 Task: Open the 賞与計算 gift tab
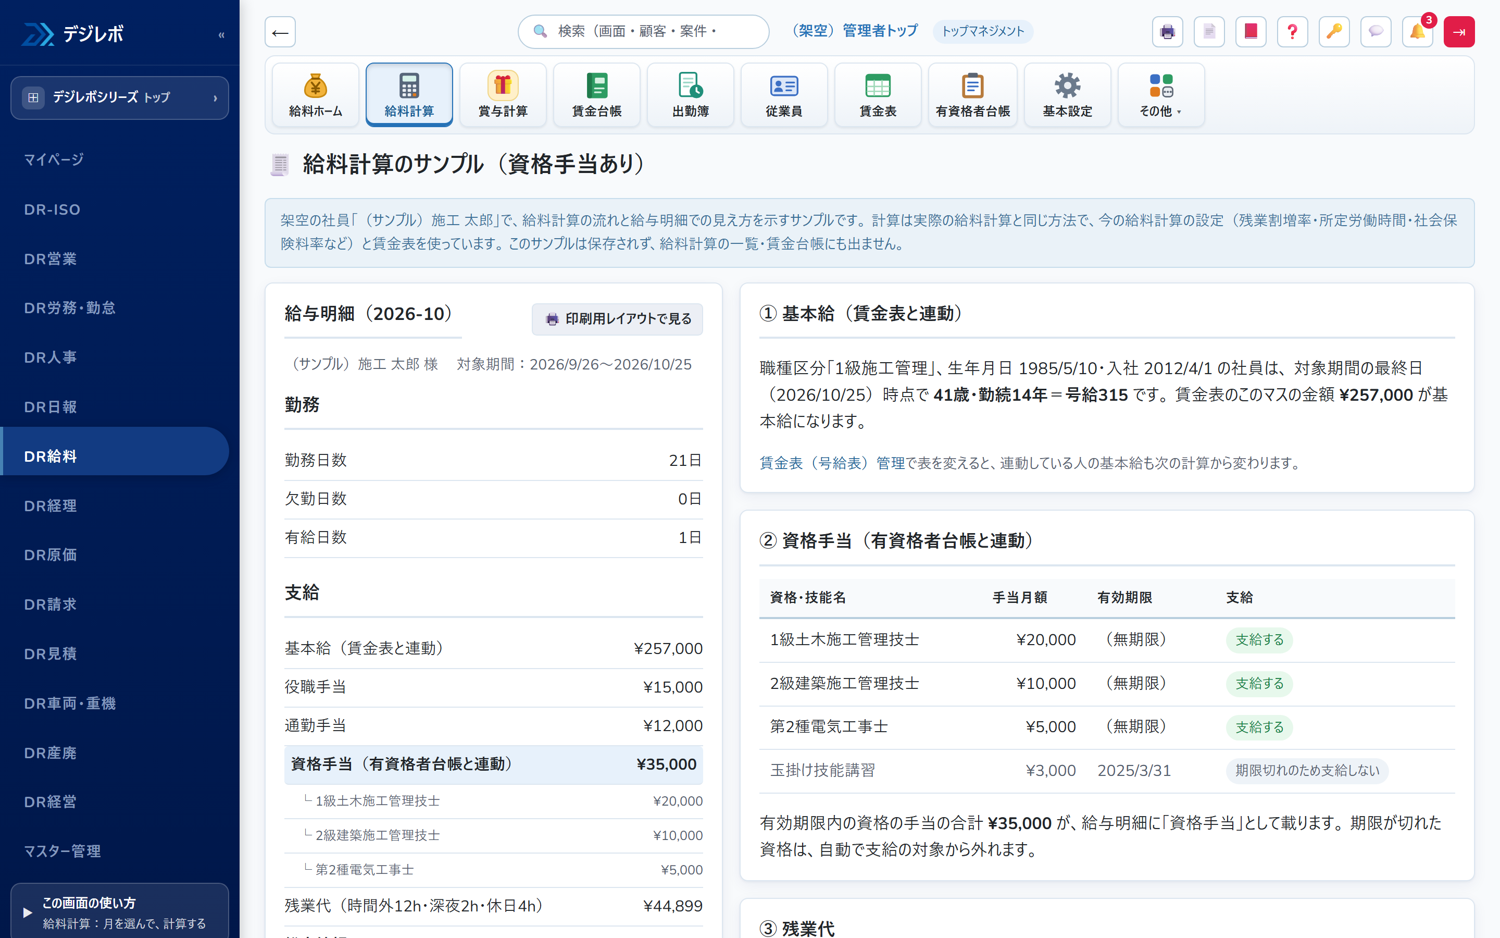pyautogui.click(x=503, y=94)
